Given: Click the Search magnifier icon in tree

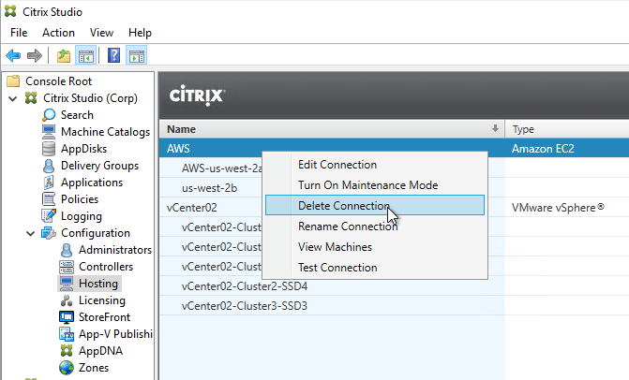Looking at the screenshot, I should (49, 115).
